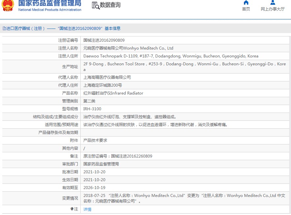Click the document icon before 进口医疗器械
Viewport: 291px width, 215px height.
(4, 29)
